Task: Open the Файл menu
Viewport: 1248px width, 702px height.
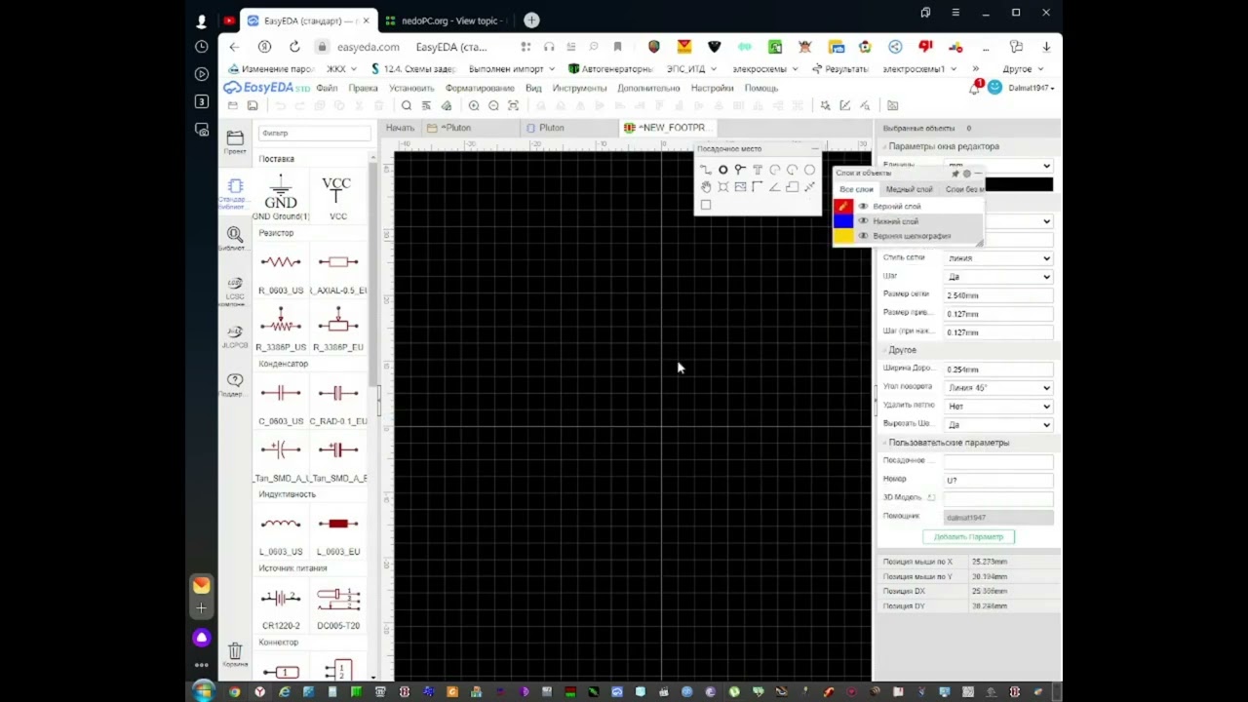Action: (327, 88)
